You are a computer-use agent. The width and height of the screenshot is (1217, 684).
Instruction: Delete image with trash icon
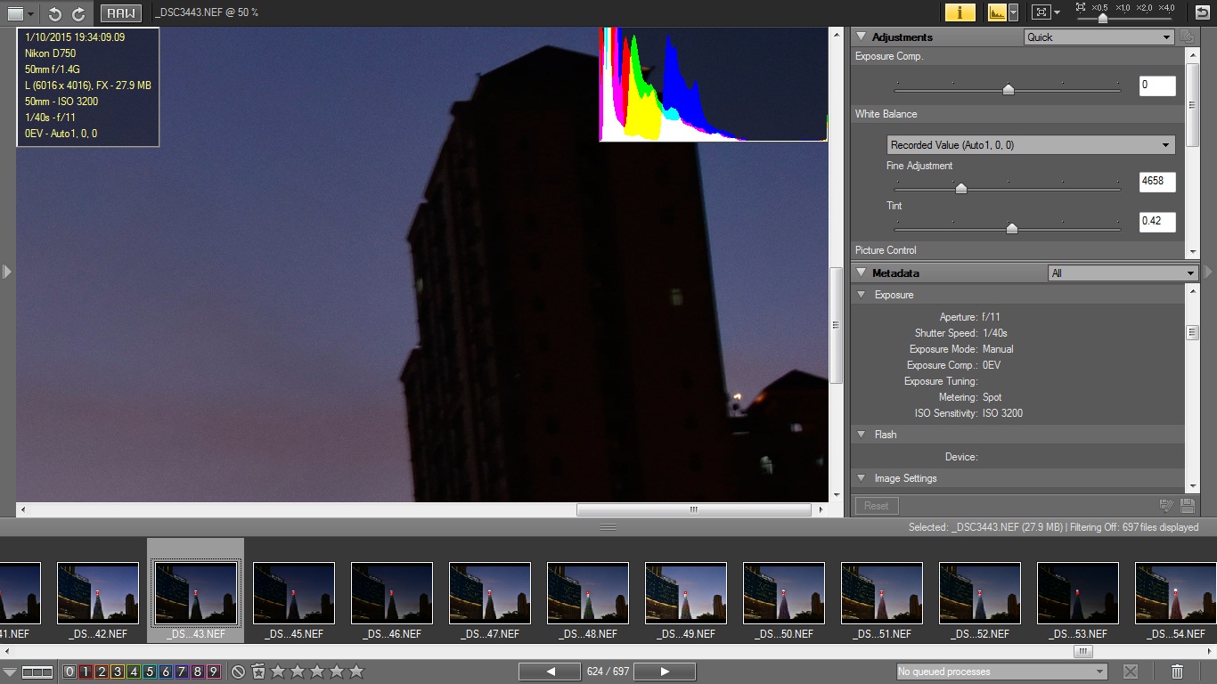pos(1177,672)
